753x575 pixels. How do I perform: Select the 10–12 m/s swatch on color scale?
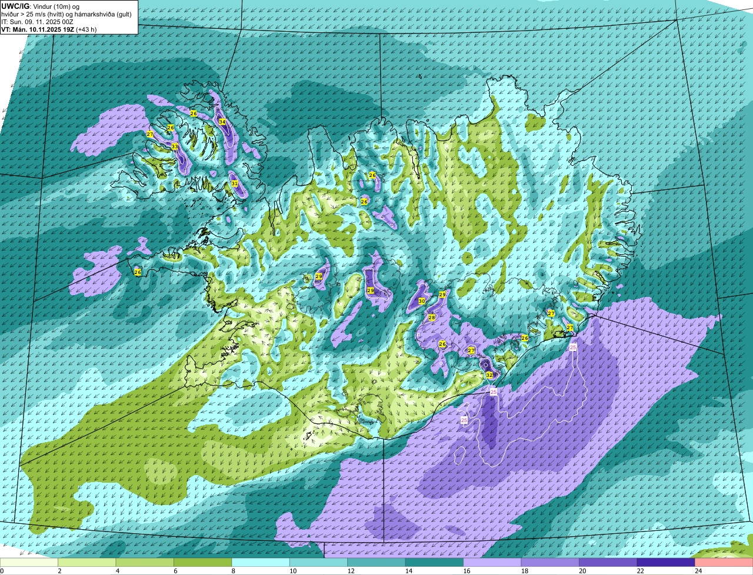(318, 562)
